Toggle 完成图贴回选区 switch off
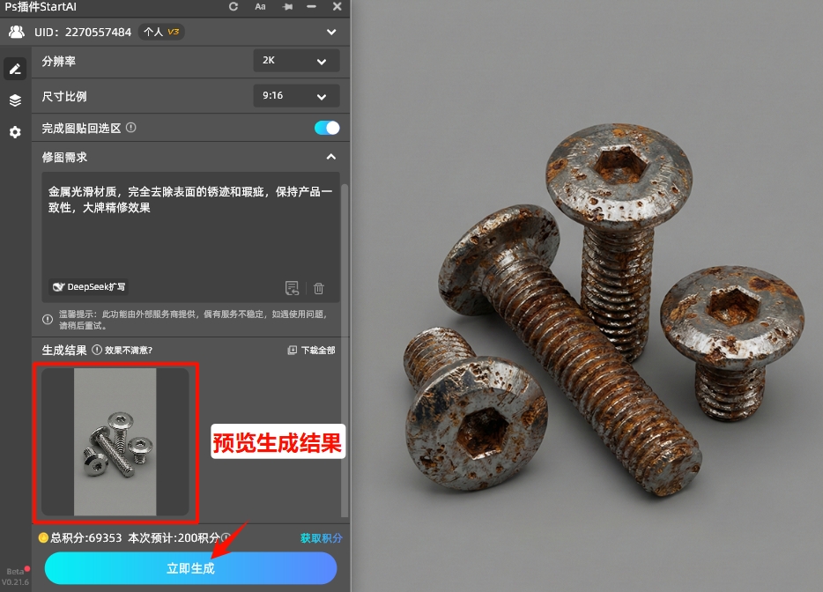Image resolution: width=823 pixels, height=592 pixels. click(326, 128)
